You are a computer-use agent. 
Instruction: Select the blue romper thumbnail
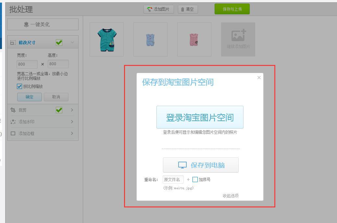[x=150, y=40]
